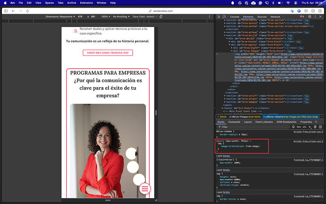Viewport: 326px width, 204px height.
Task: Click the red issues counter in DevTools
Action: pyautogui.click(x=302, y=17)
